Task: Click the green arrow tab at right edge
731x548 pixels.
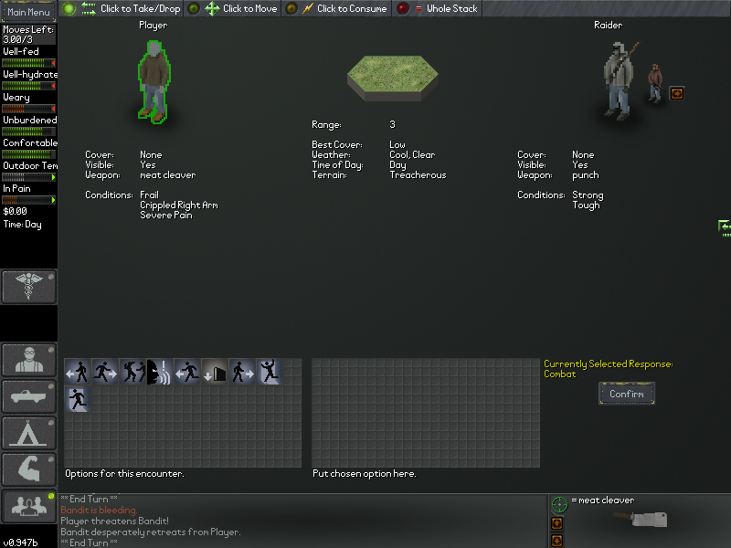Action: pos(725,227)
